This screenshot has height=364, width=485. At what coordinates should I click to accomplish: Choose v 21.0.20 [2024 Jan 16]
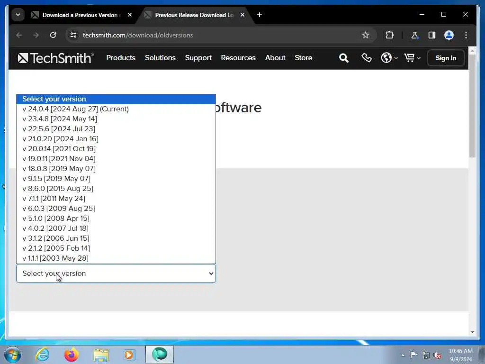pyautogui.click(x=116, y=139)
